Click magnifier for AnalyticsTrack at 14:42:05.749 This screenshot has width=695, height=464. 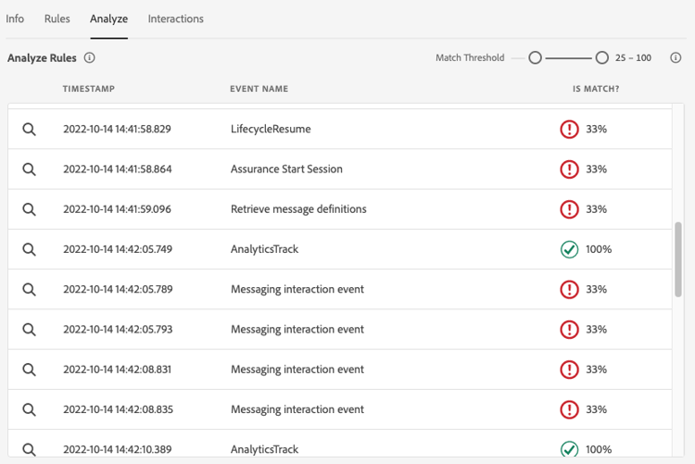(x=30, y=250)
